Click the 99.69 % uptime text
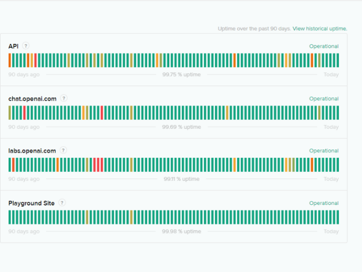 [x=181, y=127]
